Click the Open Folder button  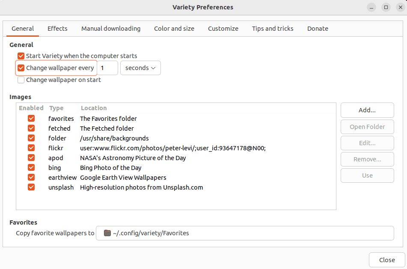pos(367,127)
